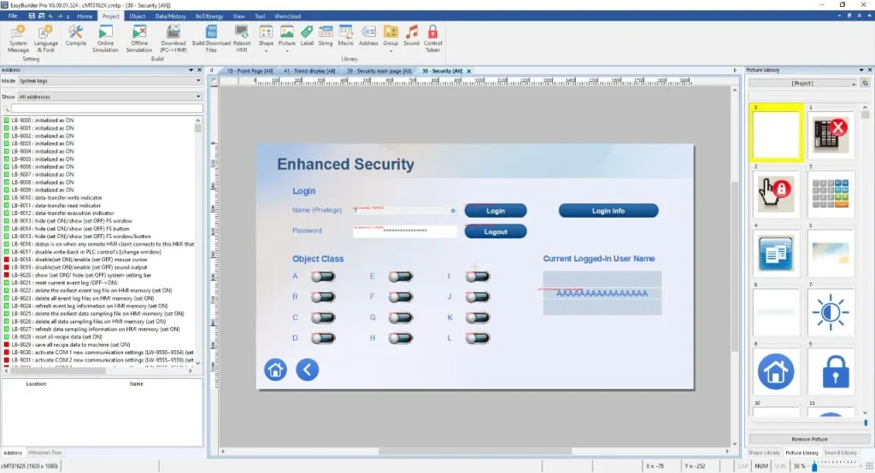Switch to the Home ribbon tab
This screenshot has height=473, width=875.
(85, 16)
